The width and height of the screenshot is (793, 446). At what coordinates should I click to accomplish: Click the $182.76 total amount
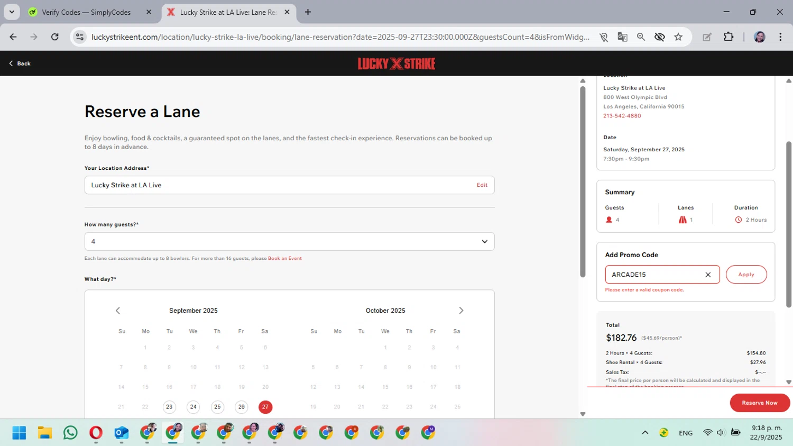621,338
